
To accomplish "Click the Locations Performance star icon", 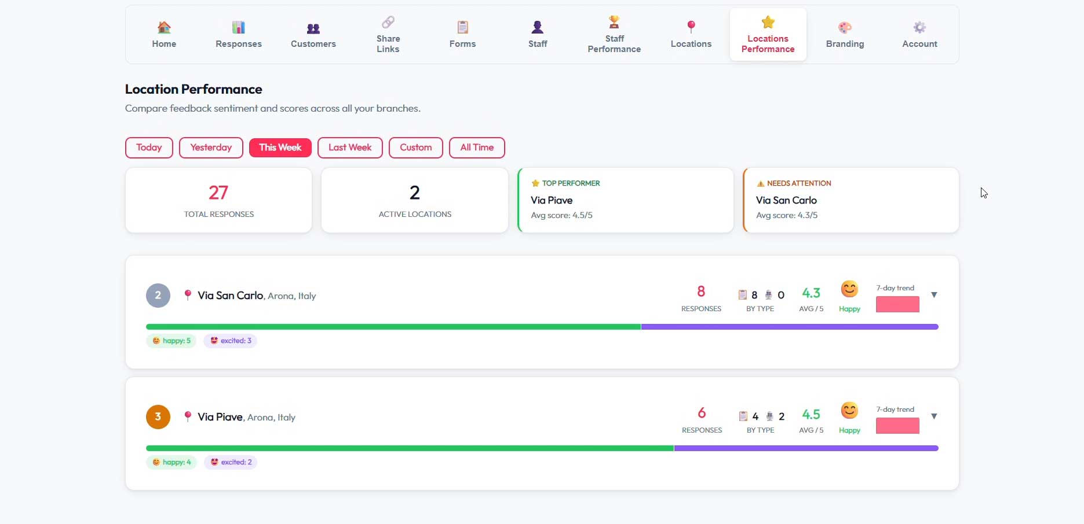I will click(x=768, y=22).
